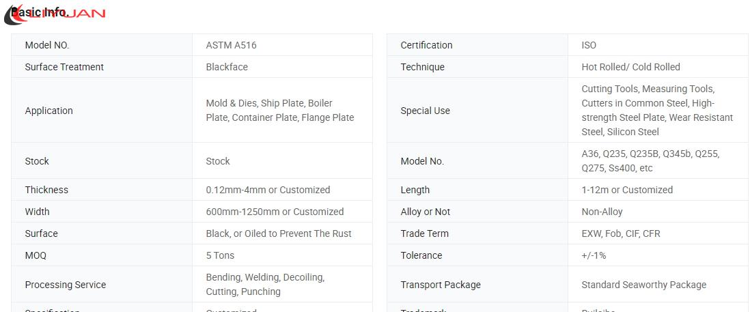Select the MOQ 5 Tons value
This screenshot has height=312, width=750.
pos(220,255)
